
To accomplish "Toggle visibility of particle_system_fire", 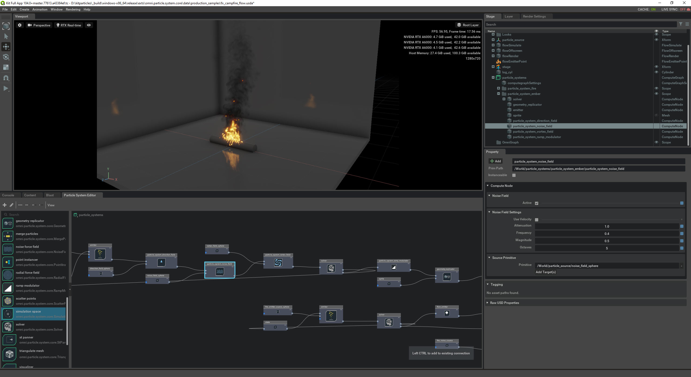I will pyautogui.click(x=656, y=88).
